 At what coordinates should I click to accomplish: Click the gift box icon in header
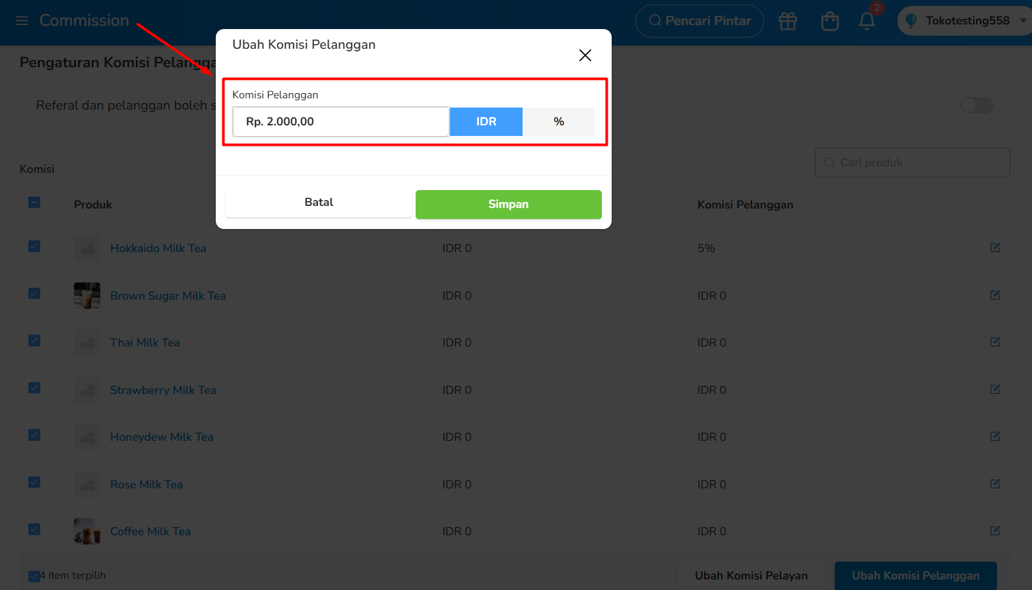coord(788,21)
